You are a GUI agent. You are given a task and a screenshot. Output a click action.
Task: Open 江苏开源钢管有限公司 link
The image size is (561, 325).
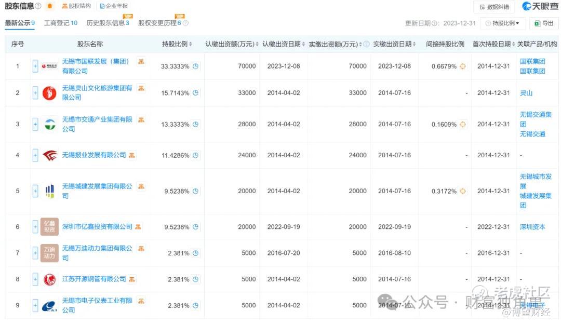pyautogui.click(x=94, y=279)
